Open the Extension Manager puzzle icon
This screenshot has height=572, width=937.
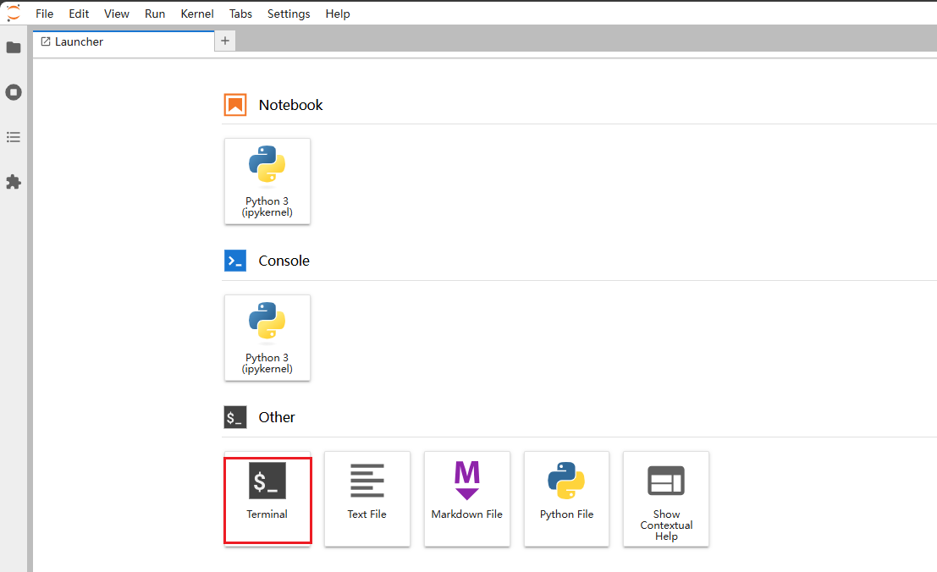pos(14,182)
